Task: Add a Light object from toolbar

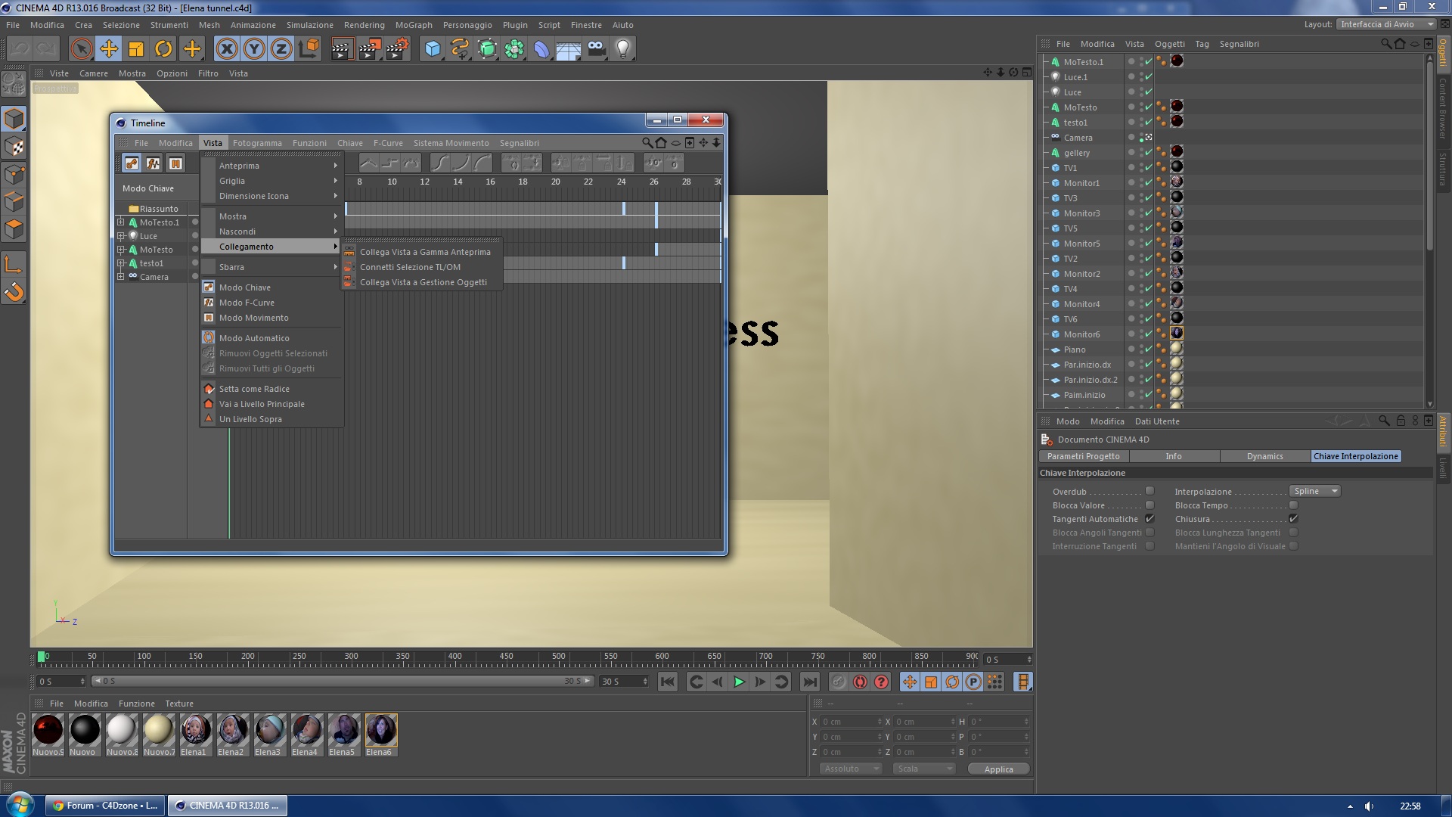Action: 622,49
